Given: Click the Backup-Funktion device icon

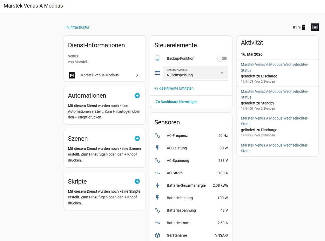Looking at the screenshot, I should point(157,59).
